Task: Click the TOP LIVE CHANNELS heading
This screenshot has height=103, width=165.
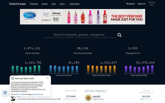Action: (x=95, y=91)
